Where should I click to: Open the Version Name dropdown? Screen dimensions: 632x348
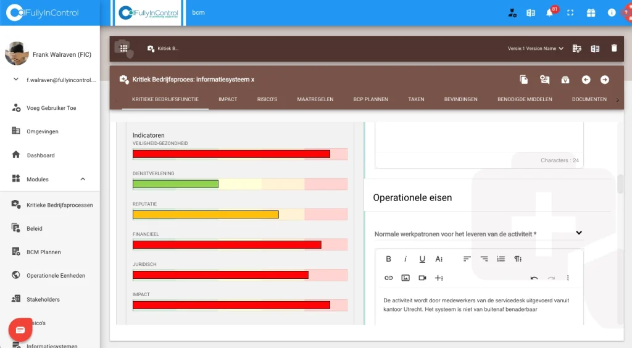point(535,48)
